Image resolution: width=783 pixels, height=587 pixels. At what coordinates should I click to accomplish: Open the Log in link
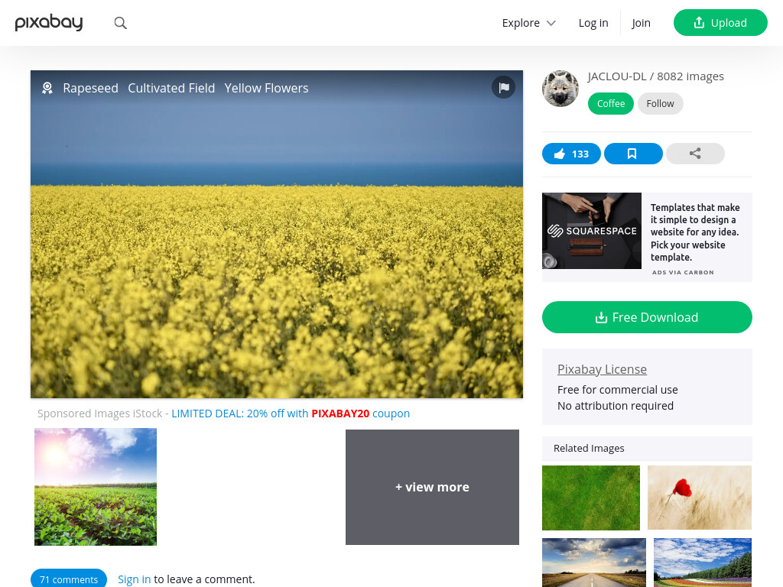click(593, 23)
